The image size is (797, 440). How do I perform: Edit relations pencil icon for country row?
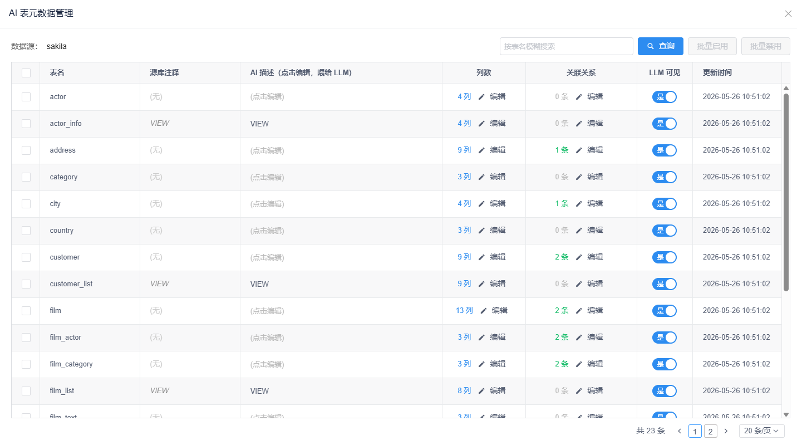[x=579, y=231]
